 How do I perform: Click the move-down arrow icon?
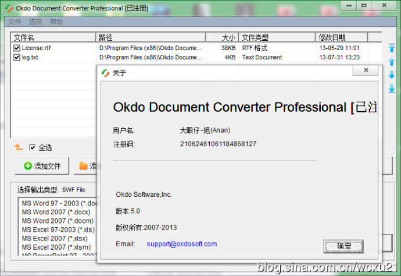point(392,75)
